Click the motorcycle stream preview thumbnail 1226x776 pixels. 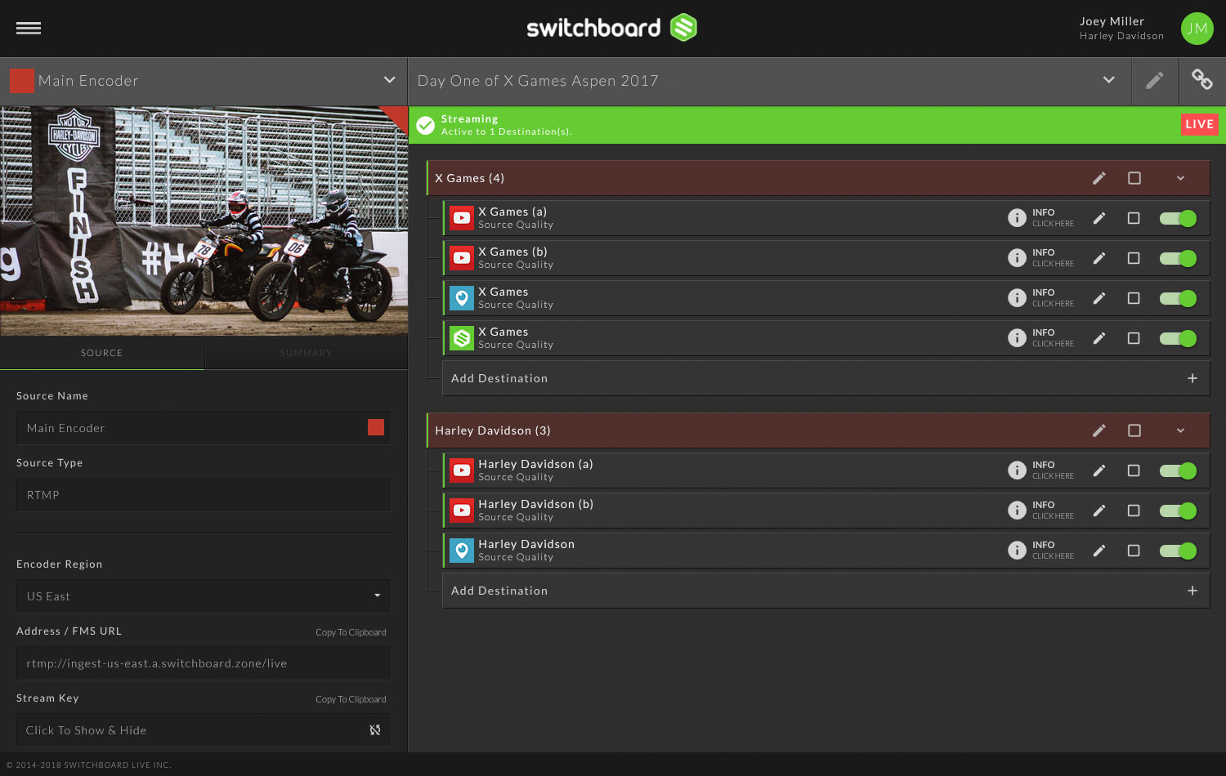(x=204, y=221)
